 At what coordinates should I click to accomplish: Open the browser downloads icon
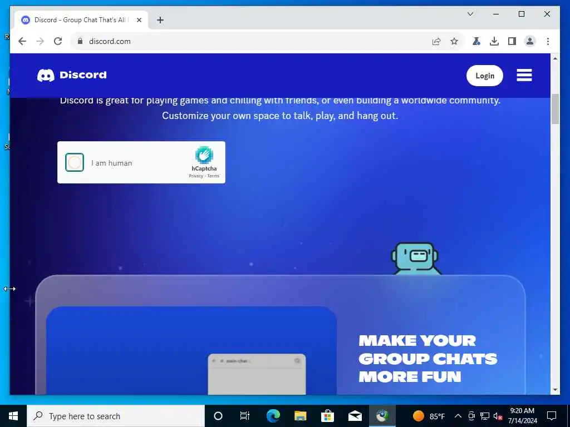tap(494, 41)
